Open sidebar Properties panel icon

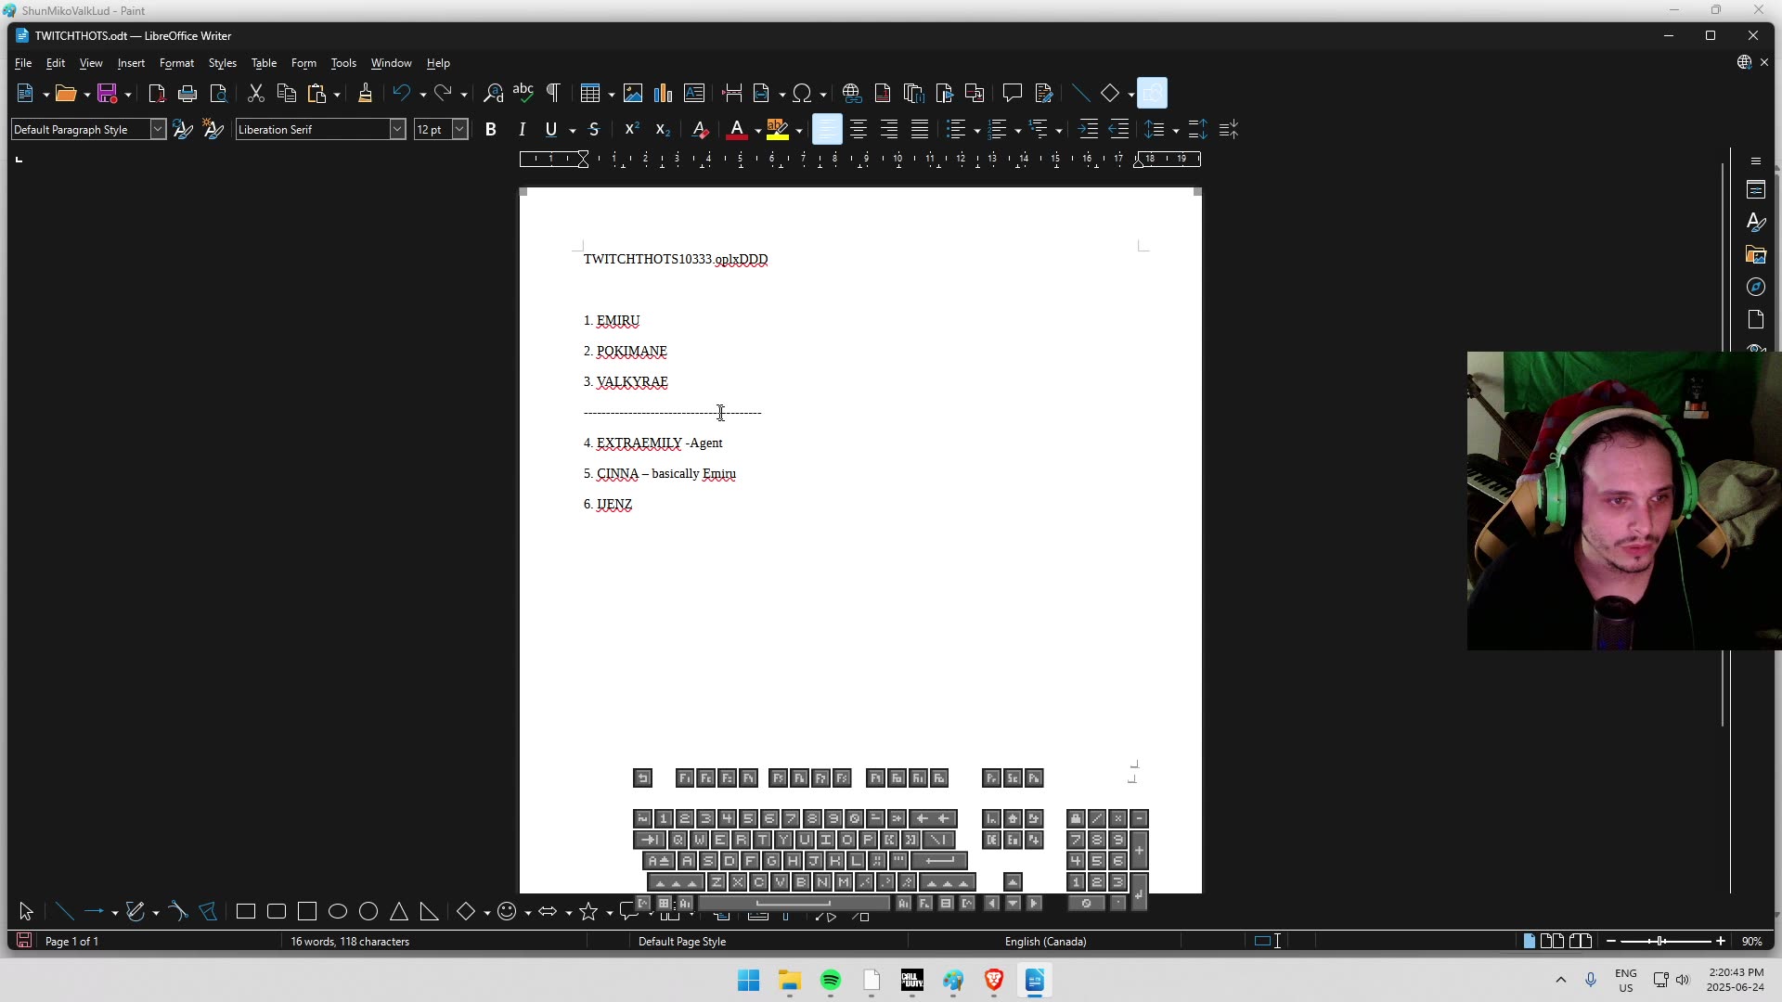tap(1755, 190)
